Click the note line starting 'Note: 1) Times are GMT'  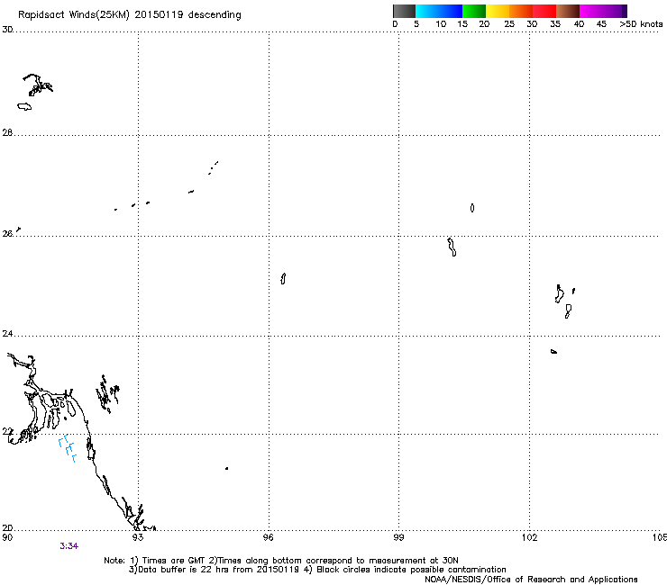click(281, 561)
